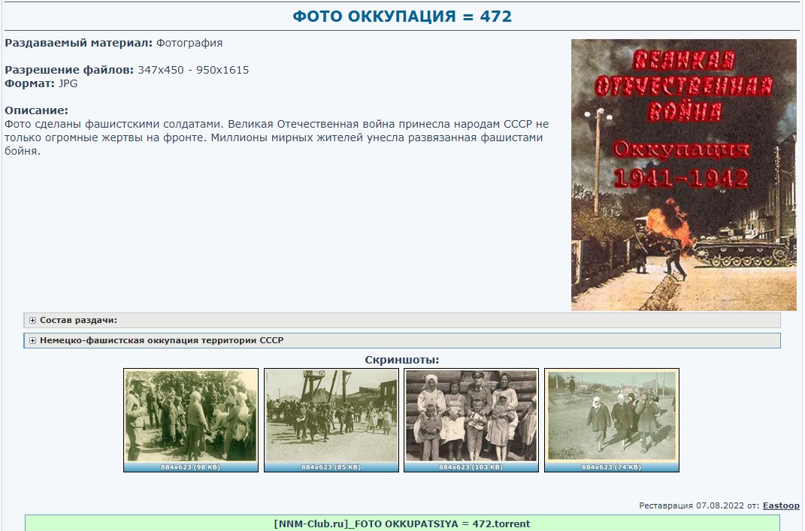805x531 pixels.
Task: Click the 884x623 (85 KB) caption
Action: 331,467
